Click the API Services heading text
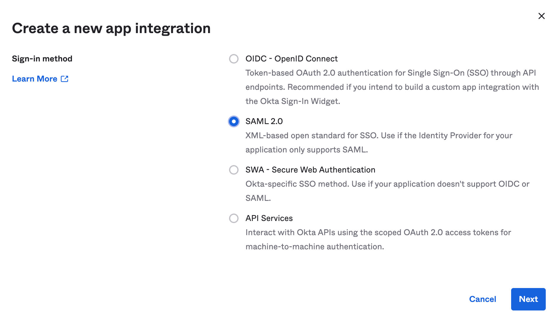The image size is (557, 322). [x=269, y=218]
